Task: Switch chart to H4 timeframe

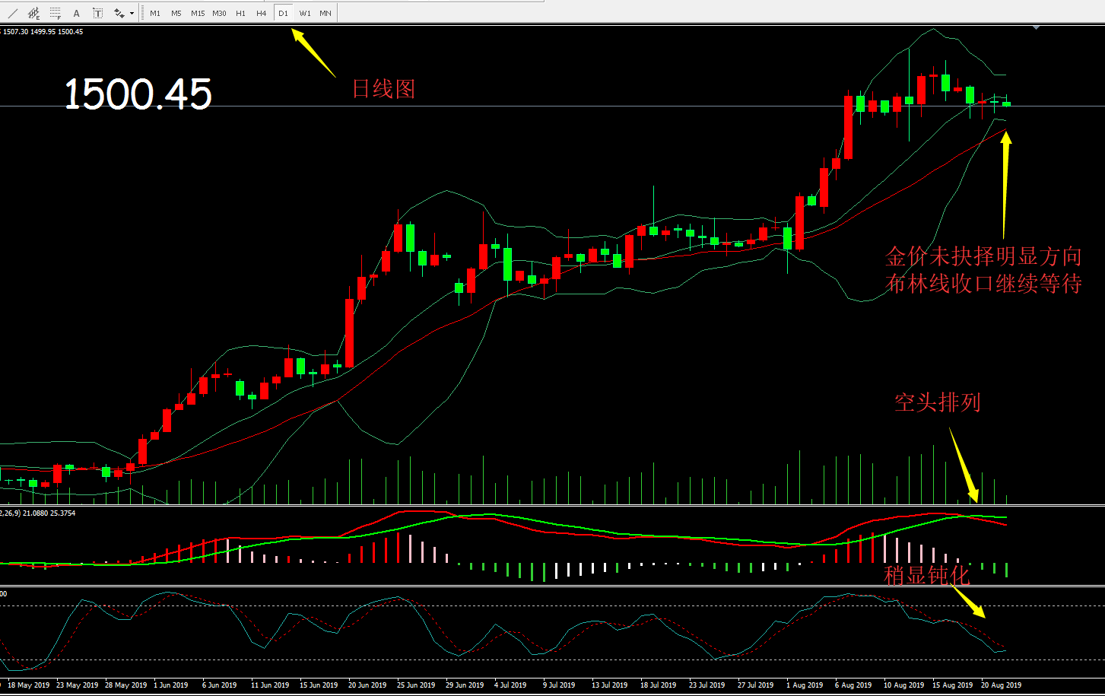Action: click(262, 13)
